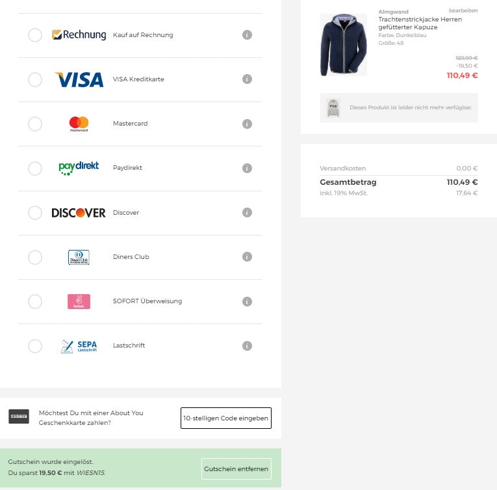The image size is (497, 490).
Task: Show info for SOFORT Überweisung
Action: click(x=247, y=301)
